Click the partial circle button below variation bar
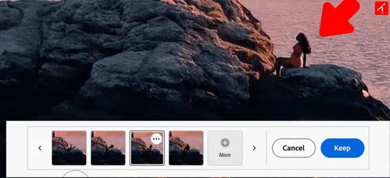 tap(76, 174)
